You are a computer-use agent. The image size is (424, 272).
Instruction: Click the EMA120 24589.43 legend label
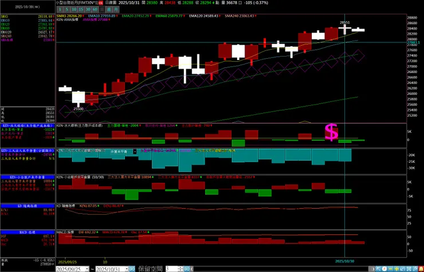tap(205, 16)
